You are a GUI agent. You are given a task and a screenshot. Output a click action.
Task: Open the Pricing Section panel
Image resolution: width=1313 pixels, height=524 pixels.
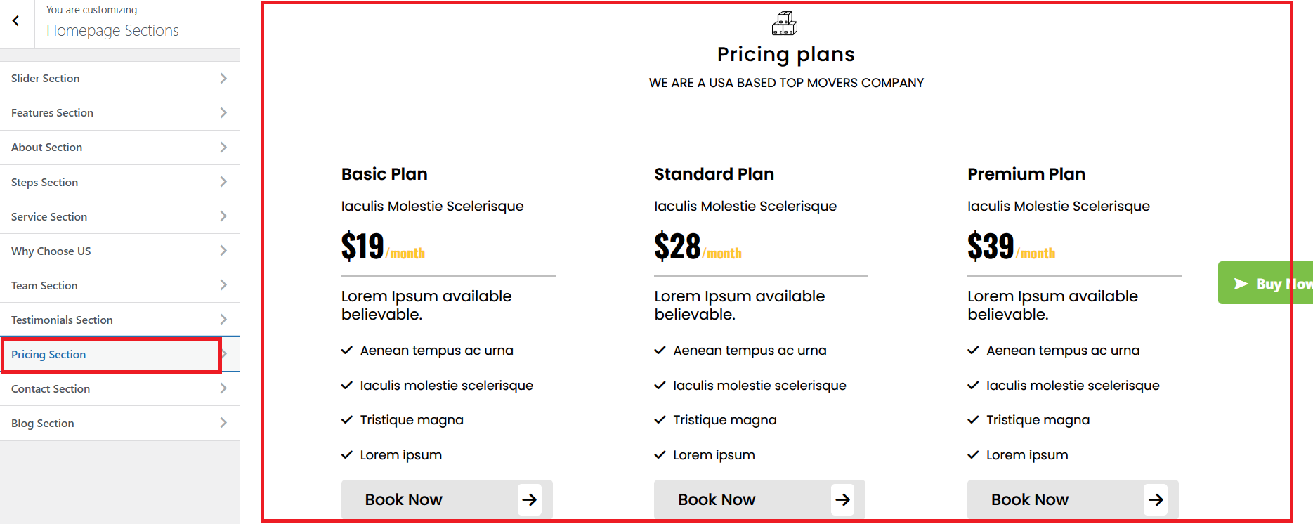48,354
